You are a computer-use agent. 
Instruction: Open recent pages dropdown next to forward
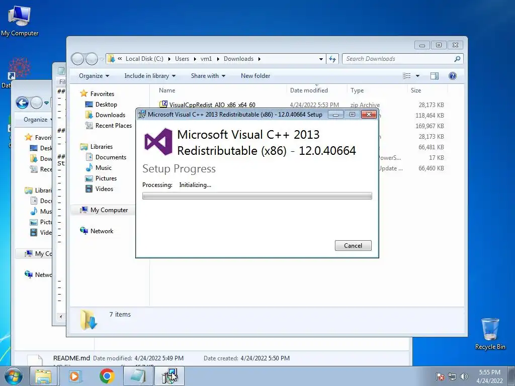(x=102, y=59)
